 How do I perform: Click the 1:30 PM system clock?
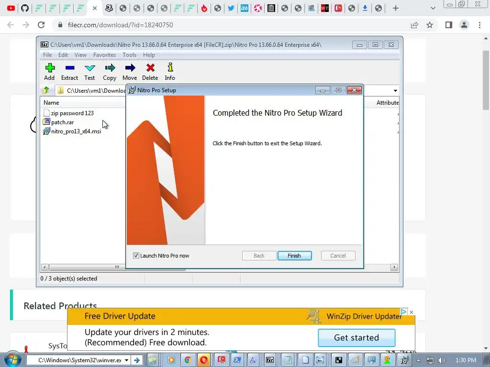pyautogui.click(x=466, y=360)
